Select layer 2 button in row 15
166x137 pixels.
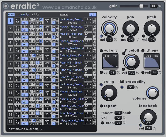tap(27, 120)
